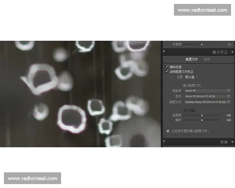
Task: Expand the 变换 panel using its triangle
Action: coord(232,141)
